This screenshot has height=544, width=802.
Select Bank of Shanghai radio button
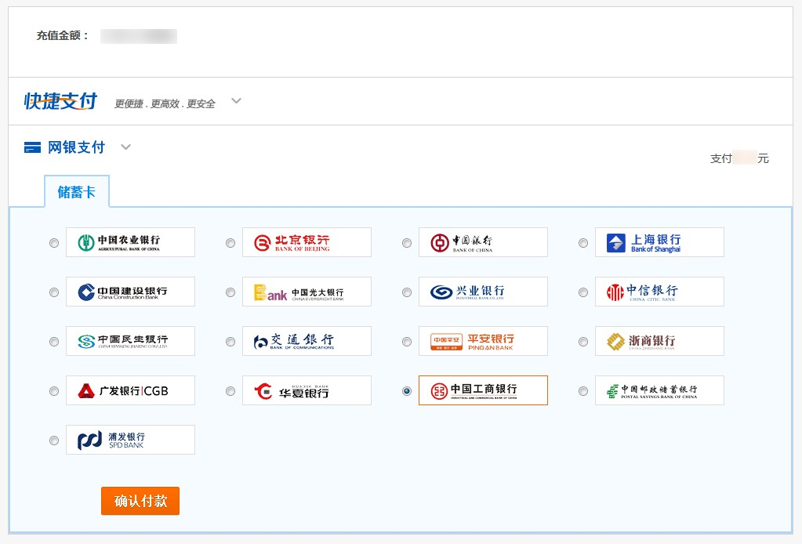583,243
